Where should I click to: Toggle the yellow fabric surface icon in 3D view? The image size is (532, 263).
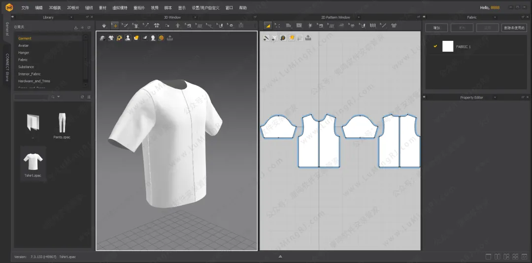click(x=136, y=38)
